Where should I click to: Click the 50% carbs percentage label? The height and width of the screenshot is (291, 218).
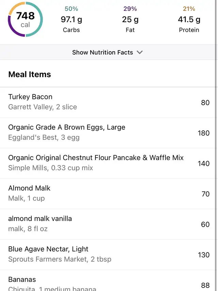[71, 9]
